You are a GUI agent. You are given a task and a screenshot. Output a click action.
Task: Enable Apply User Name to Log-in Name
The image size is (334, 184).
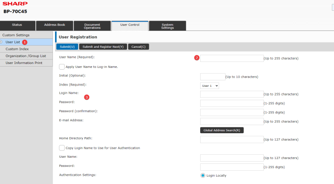tap(62, 67)
